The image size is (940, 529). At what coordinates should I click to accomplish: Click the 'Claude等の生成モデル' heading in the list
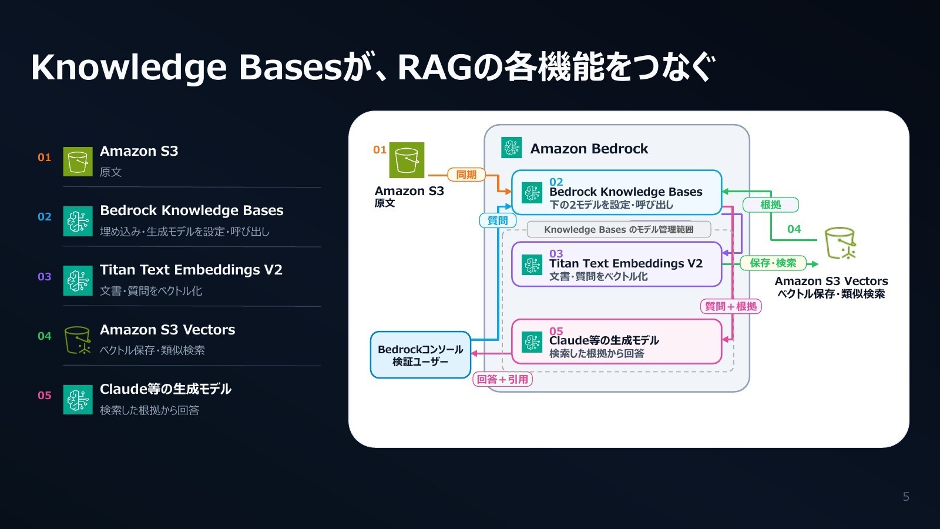click(166, 389)
